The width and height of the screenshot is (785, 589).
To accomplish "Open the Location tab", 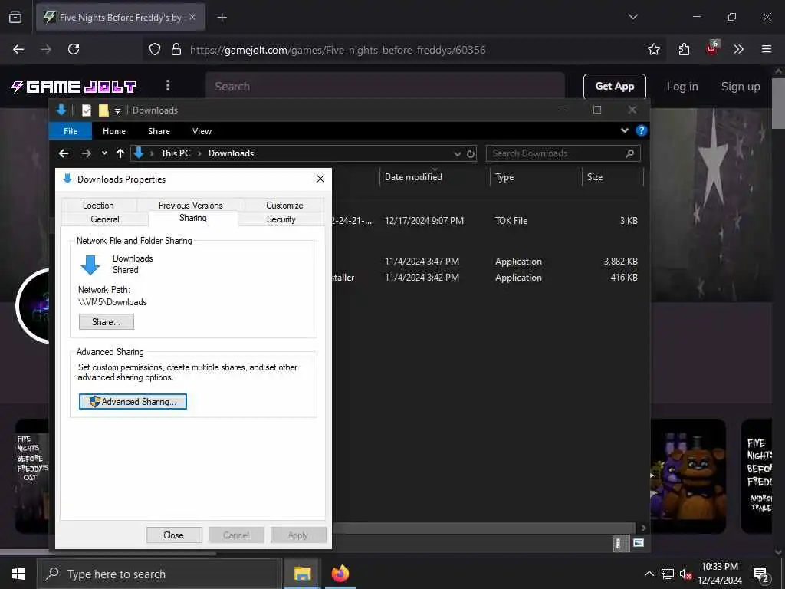I will 98,206.
